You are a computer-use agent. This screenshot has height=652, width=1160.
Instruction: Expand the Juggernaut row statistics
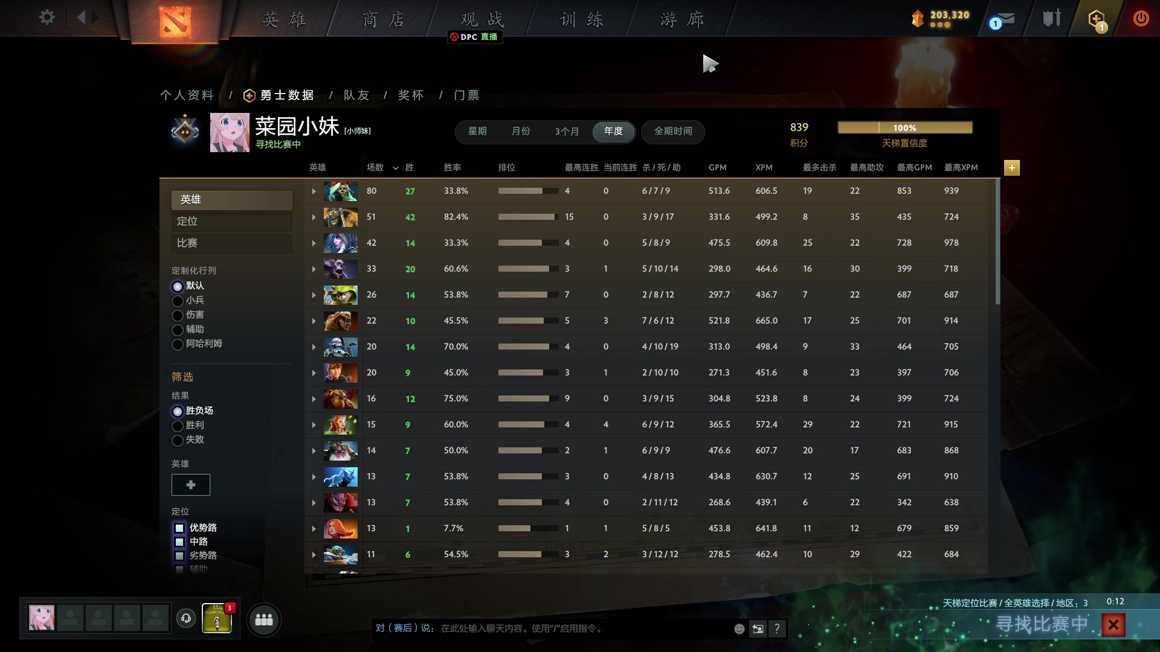point(314,217)
